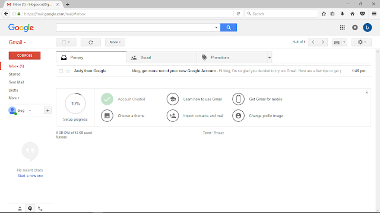Open the email subject from Andy
The image size is (380, 213).
(173, 71)
